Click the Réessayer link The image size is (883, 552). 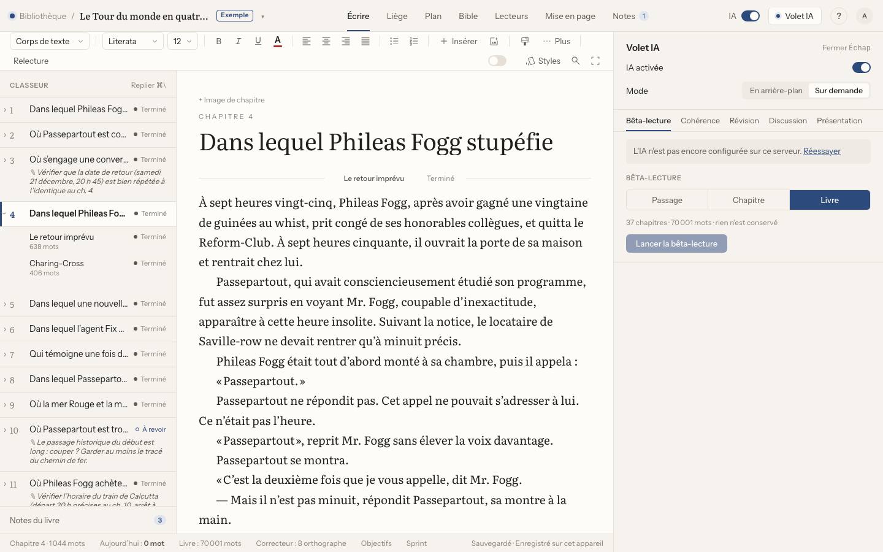[822, 151]
